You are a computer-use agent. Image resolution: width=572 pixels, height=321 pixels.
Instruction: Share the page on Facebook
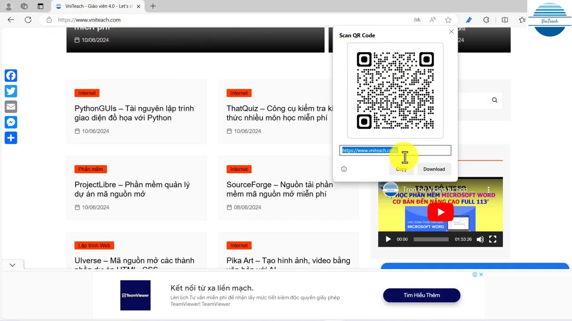click(x=11, y=76)
